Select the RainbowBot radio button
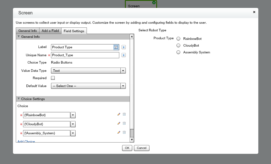This screenshot has height=164, width=271. click(178, 39)
